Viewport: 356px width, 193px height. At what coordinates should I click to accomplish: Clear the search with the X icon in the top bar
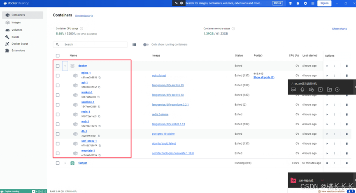(x=181, y=3)
